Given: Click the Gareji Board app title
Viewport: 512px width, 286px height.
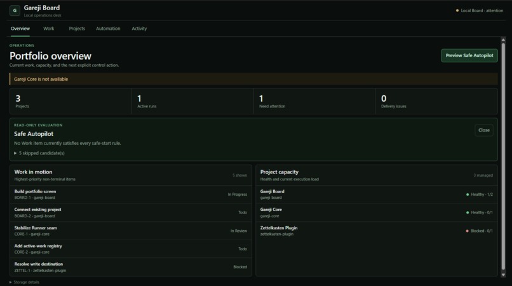Looking at the screenshot, I should pyautogui.click(x=42, y=8).
